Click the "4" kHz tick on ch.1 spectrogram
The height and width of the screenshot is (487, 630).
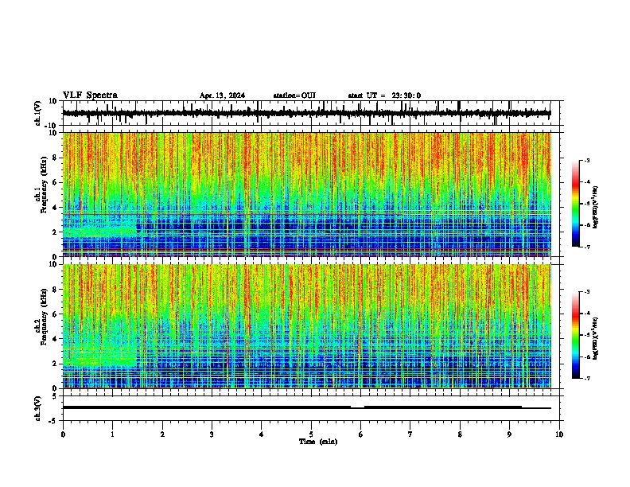[x=56, y=208]
